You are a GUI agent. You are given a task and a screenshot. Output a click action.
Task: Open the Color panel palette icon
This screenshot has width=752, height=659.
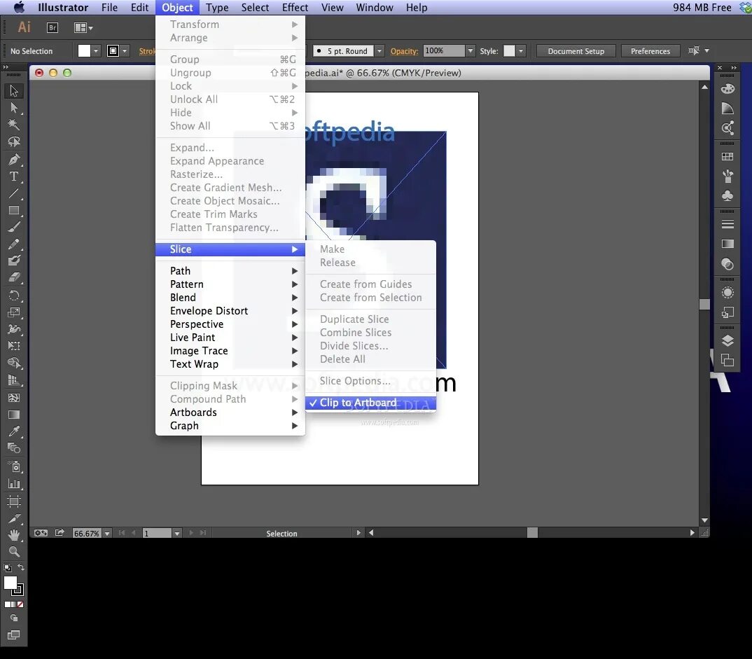[x=727, y=89]
